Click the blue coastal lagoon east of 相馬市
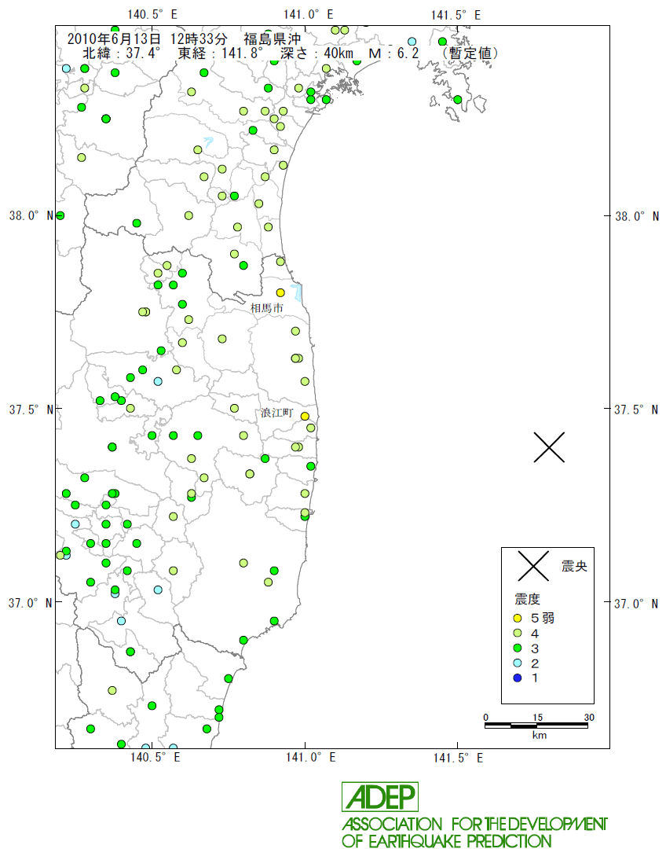Image resolution: width=666 pixels, height=856 pixels. click(x=296, y=294)
